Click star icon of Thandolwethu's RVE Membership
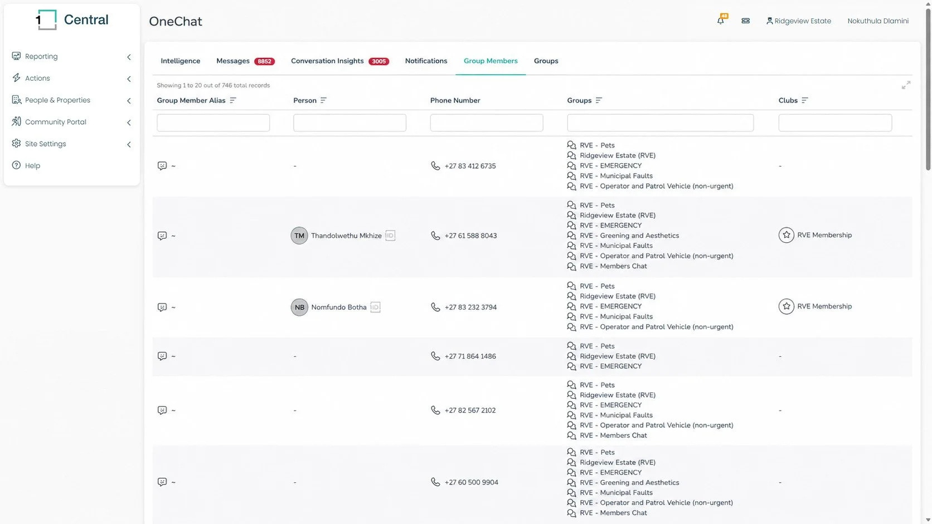932x524 pixels. (x=786, y=235)
